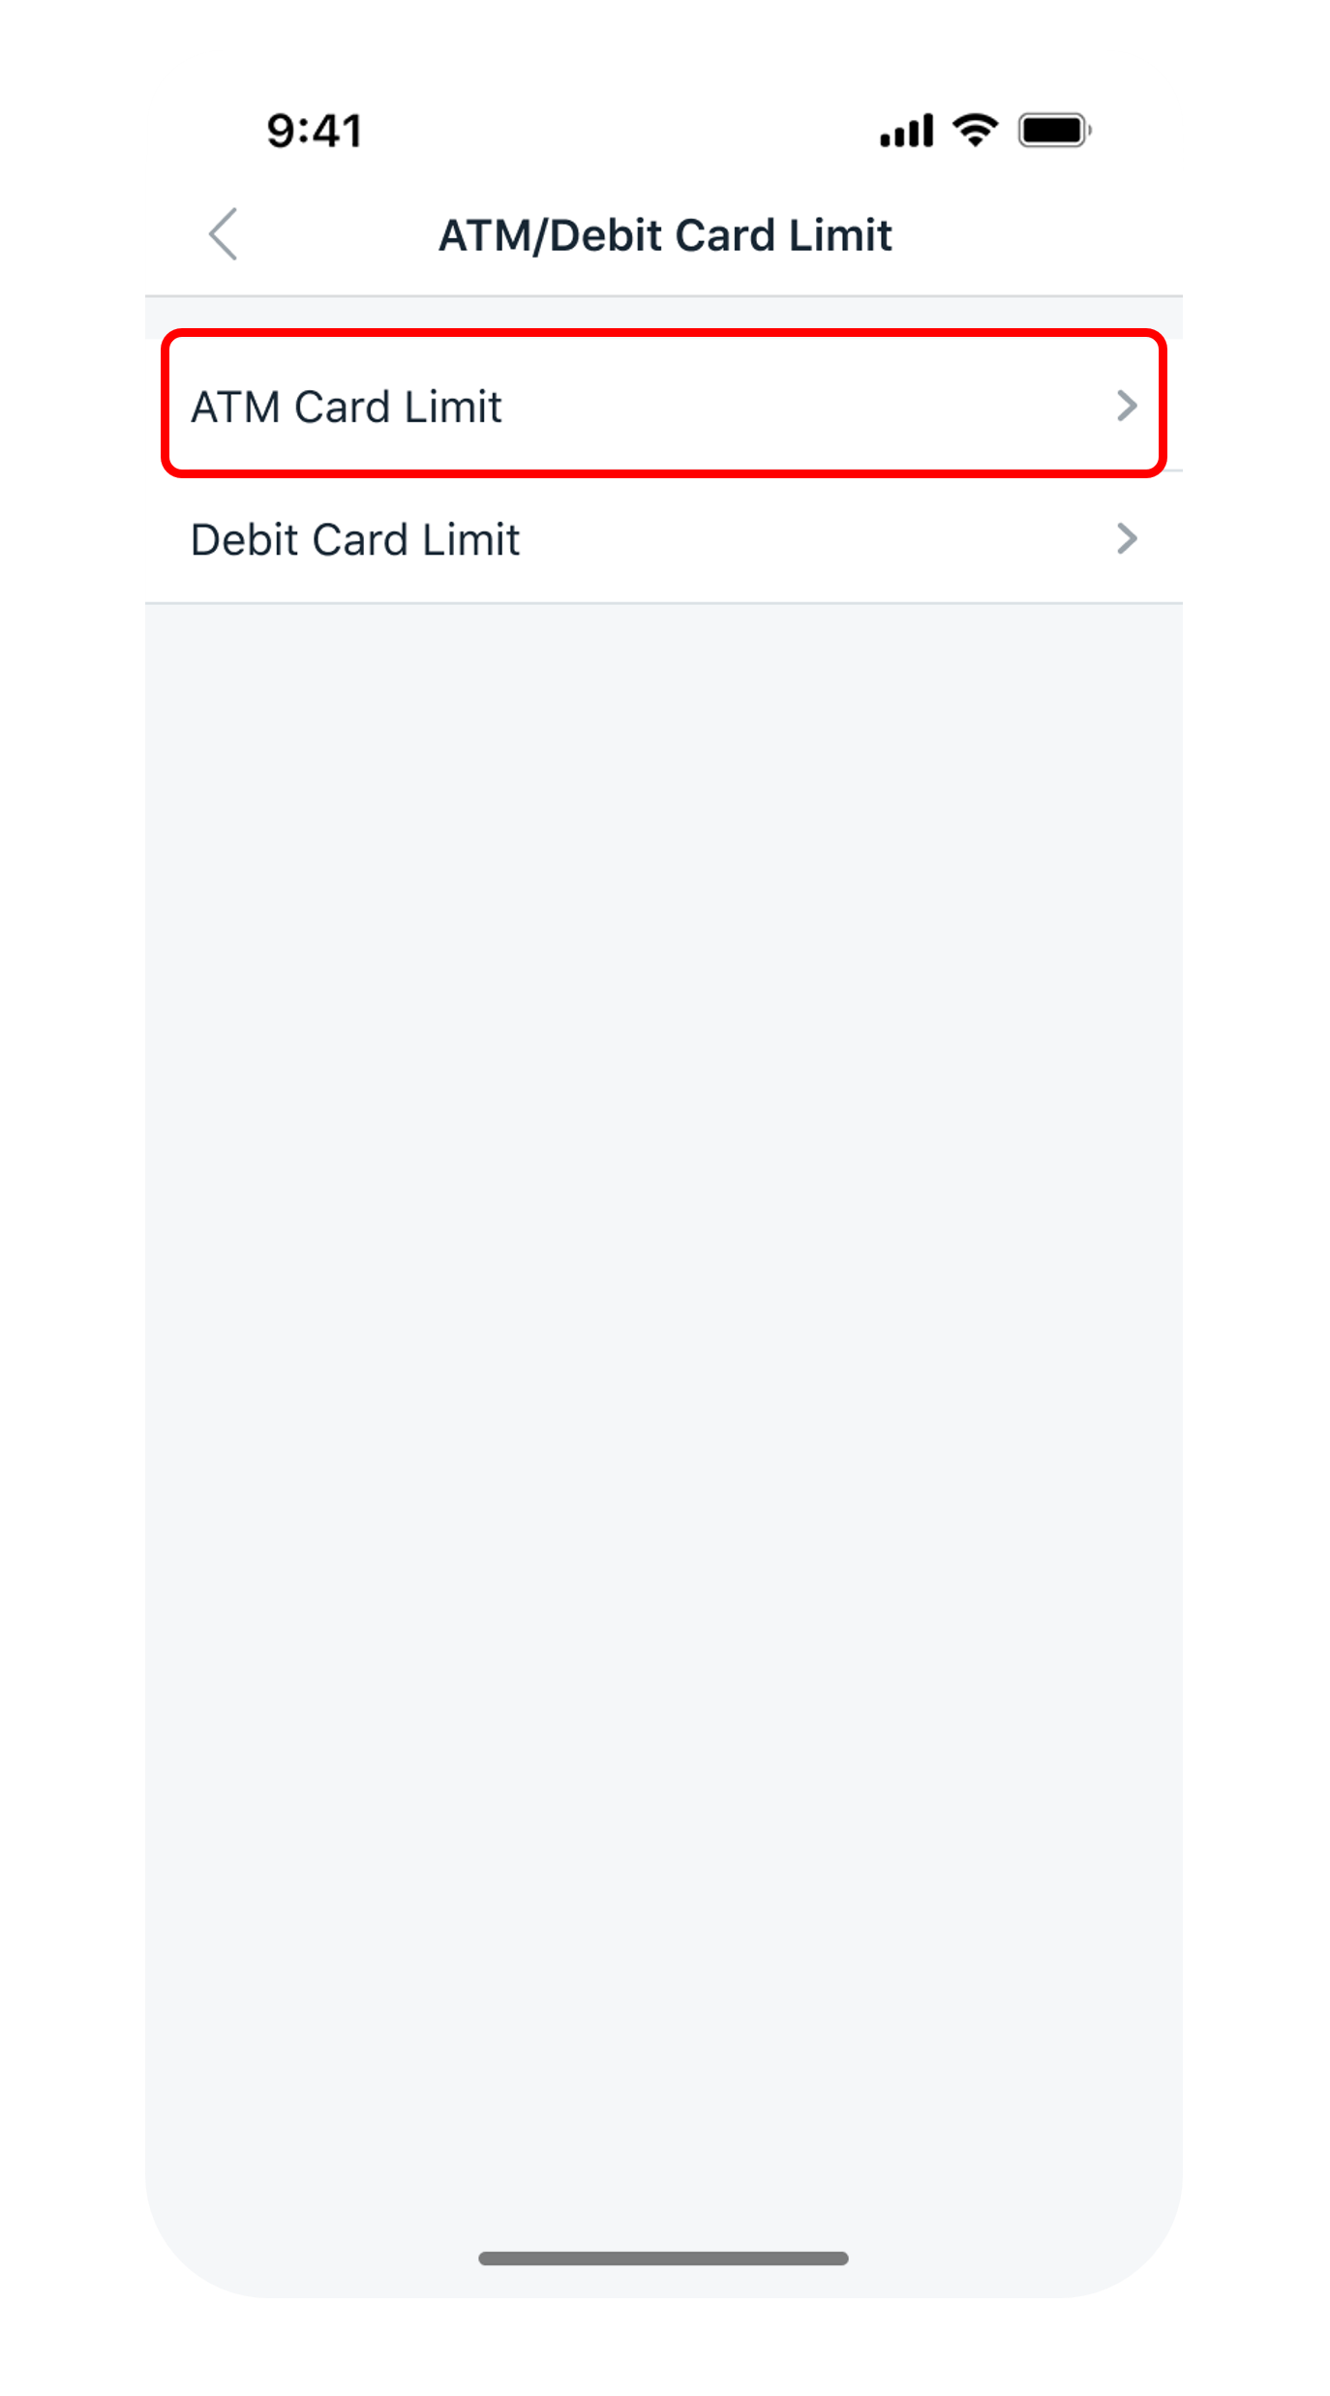This screenshot has height=2396, width=1330.
Task: Expand the ATM Card Limit chevron
Action: 1126,406
